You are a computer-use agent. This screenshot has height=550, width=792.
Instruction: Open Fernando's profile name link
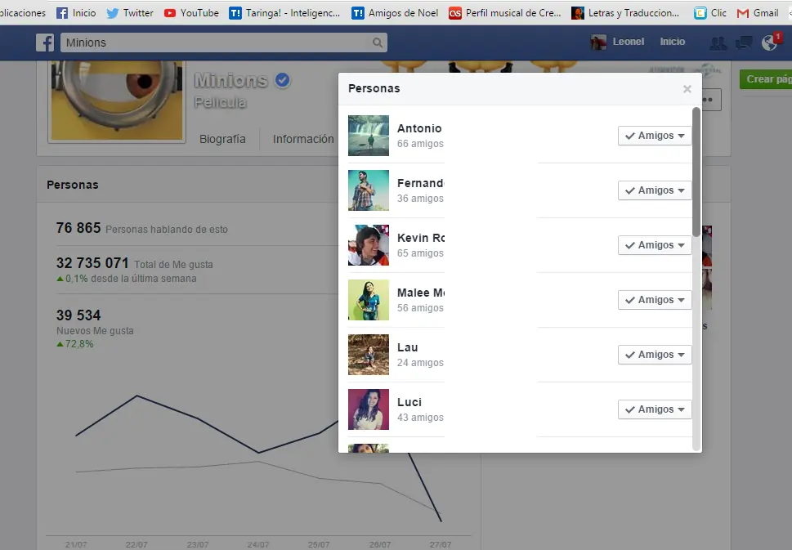coord(420,183)
